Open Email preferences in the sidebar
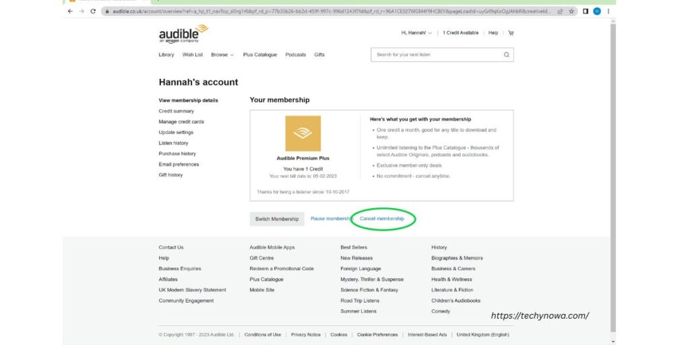 coord(179,164)
